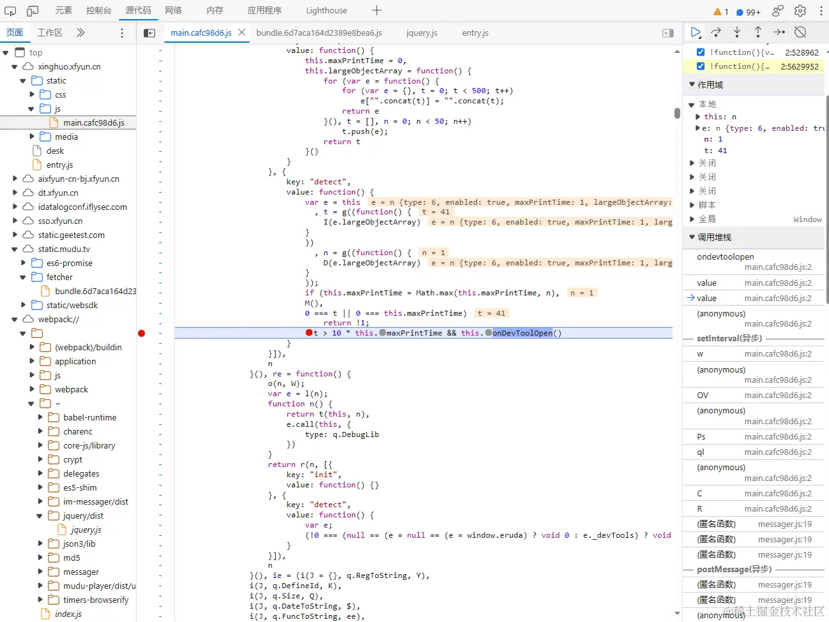This screenshot has width=829, height=622.
Task: Open the jquery.js editor tab
Action: [x=422, y=33]
